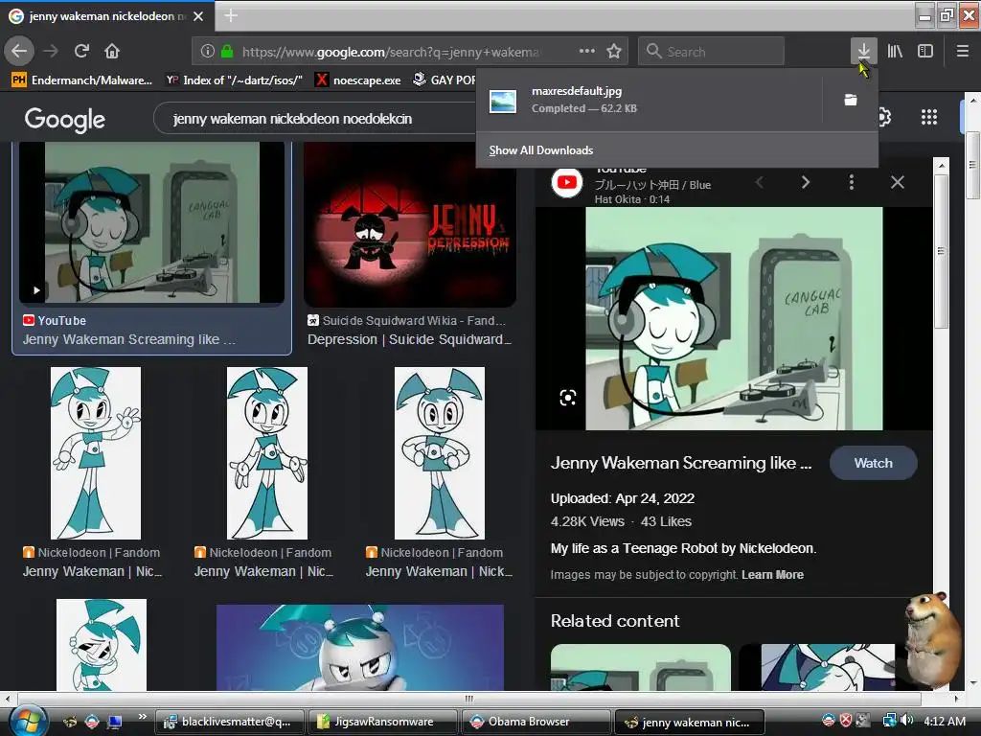This screenshot has height=736, width=981.
Task: Show previous image in preview panel
Action: pos(760,182)
